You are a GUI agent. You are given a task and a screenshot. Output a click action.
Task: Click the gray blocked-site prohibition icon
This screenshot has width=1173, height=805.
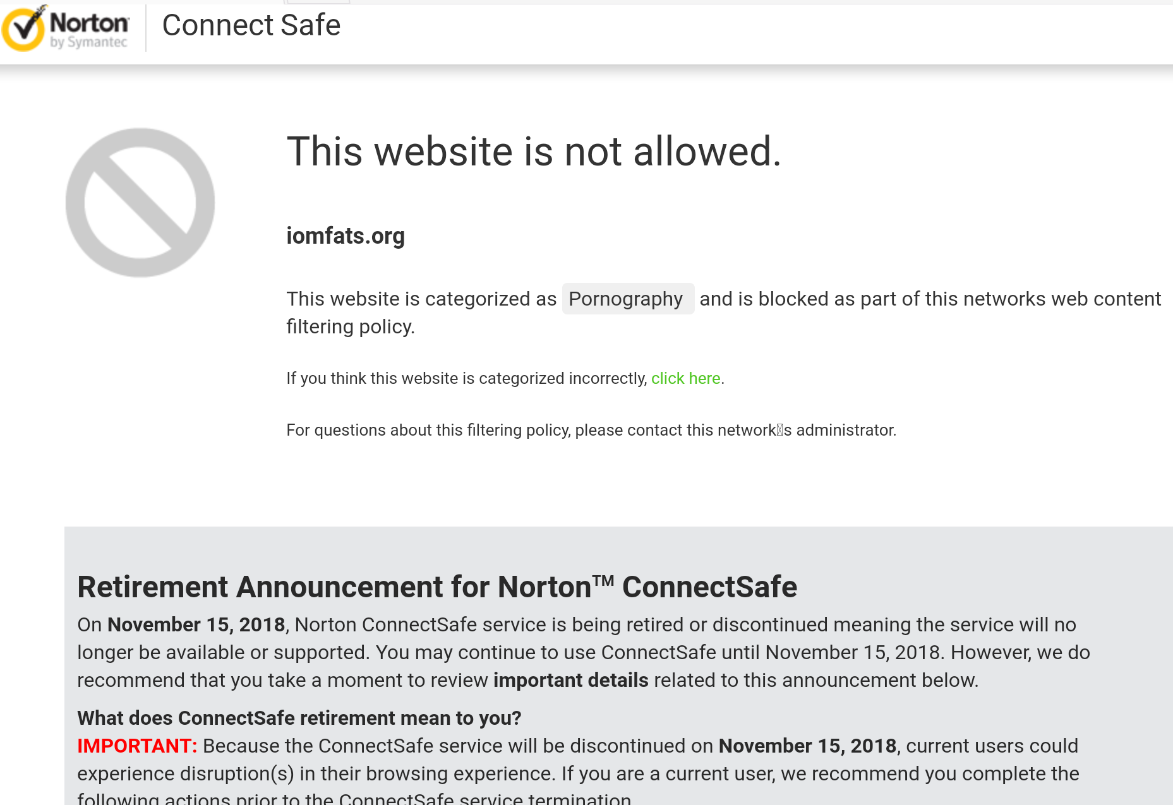point(140,203)
